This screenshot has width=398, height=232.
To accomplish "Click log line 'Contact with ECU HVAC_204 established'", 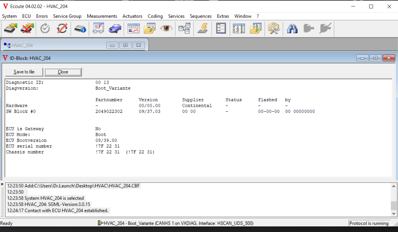I will (58, 211).
